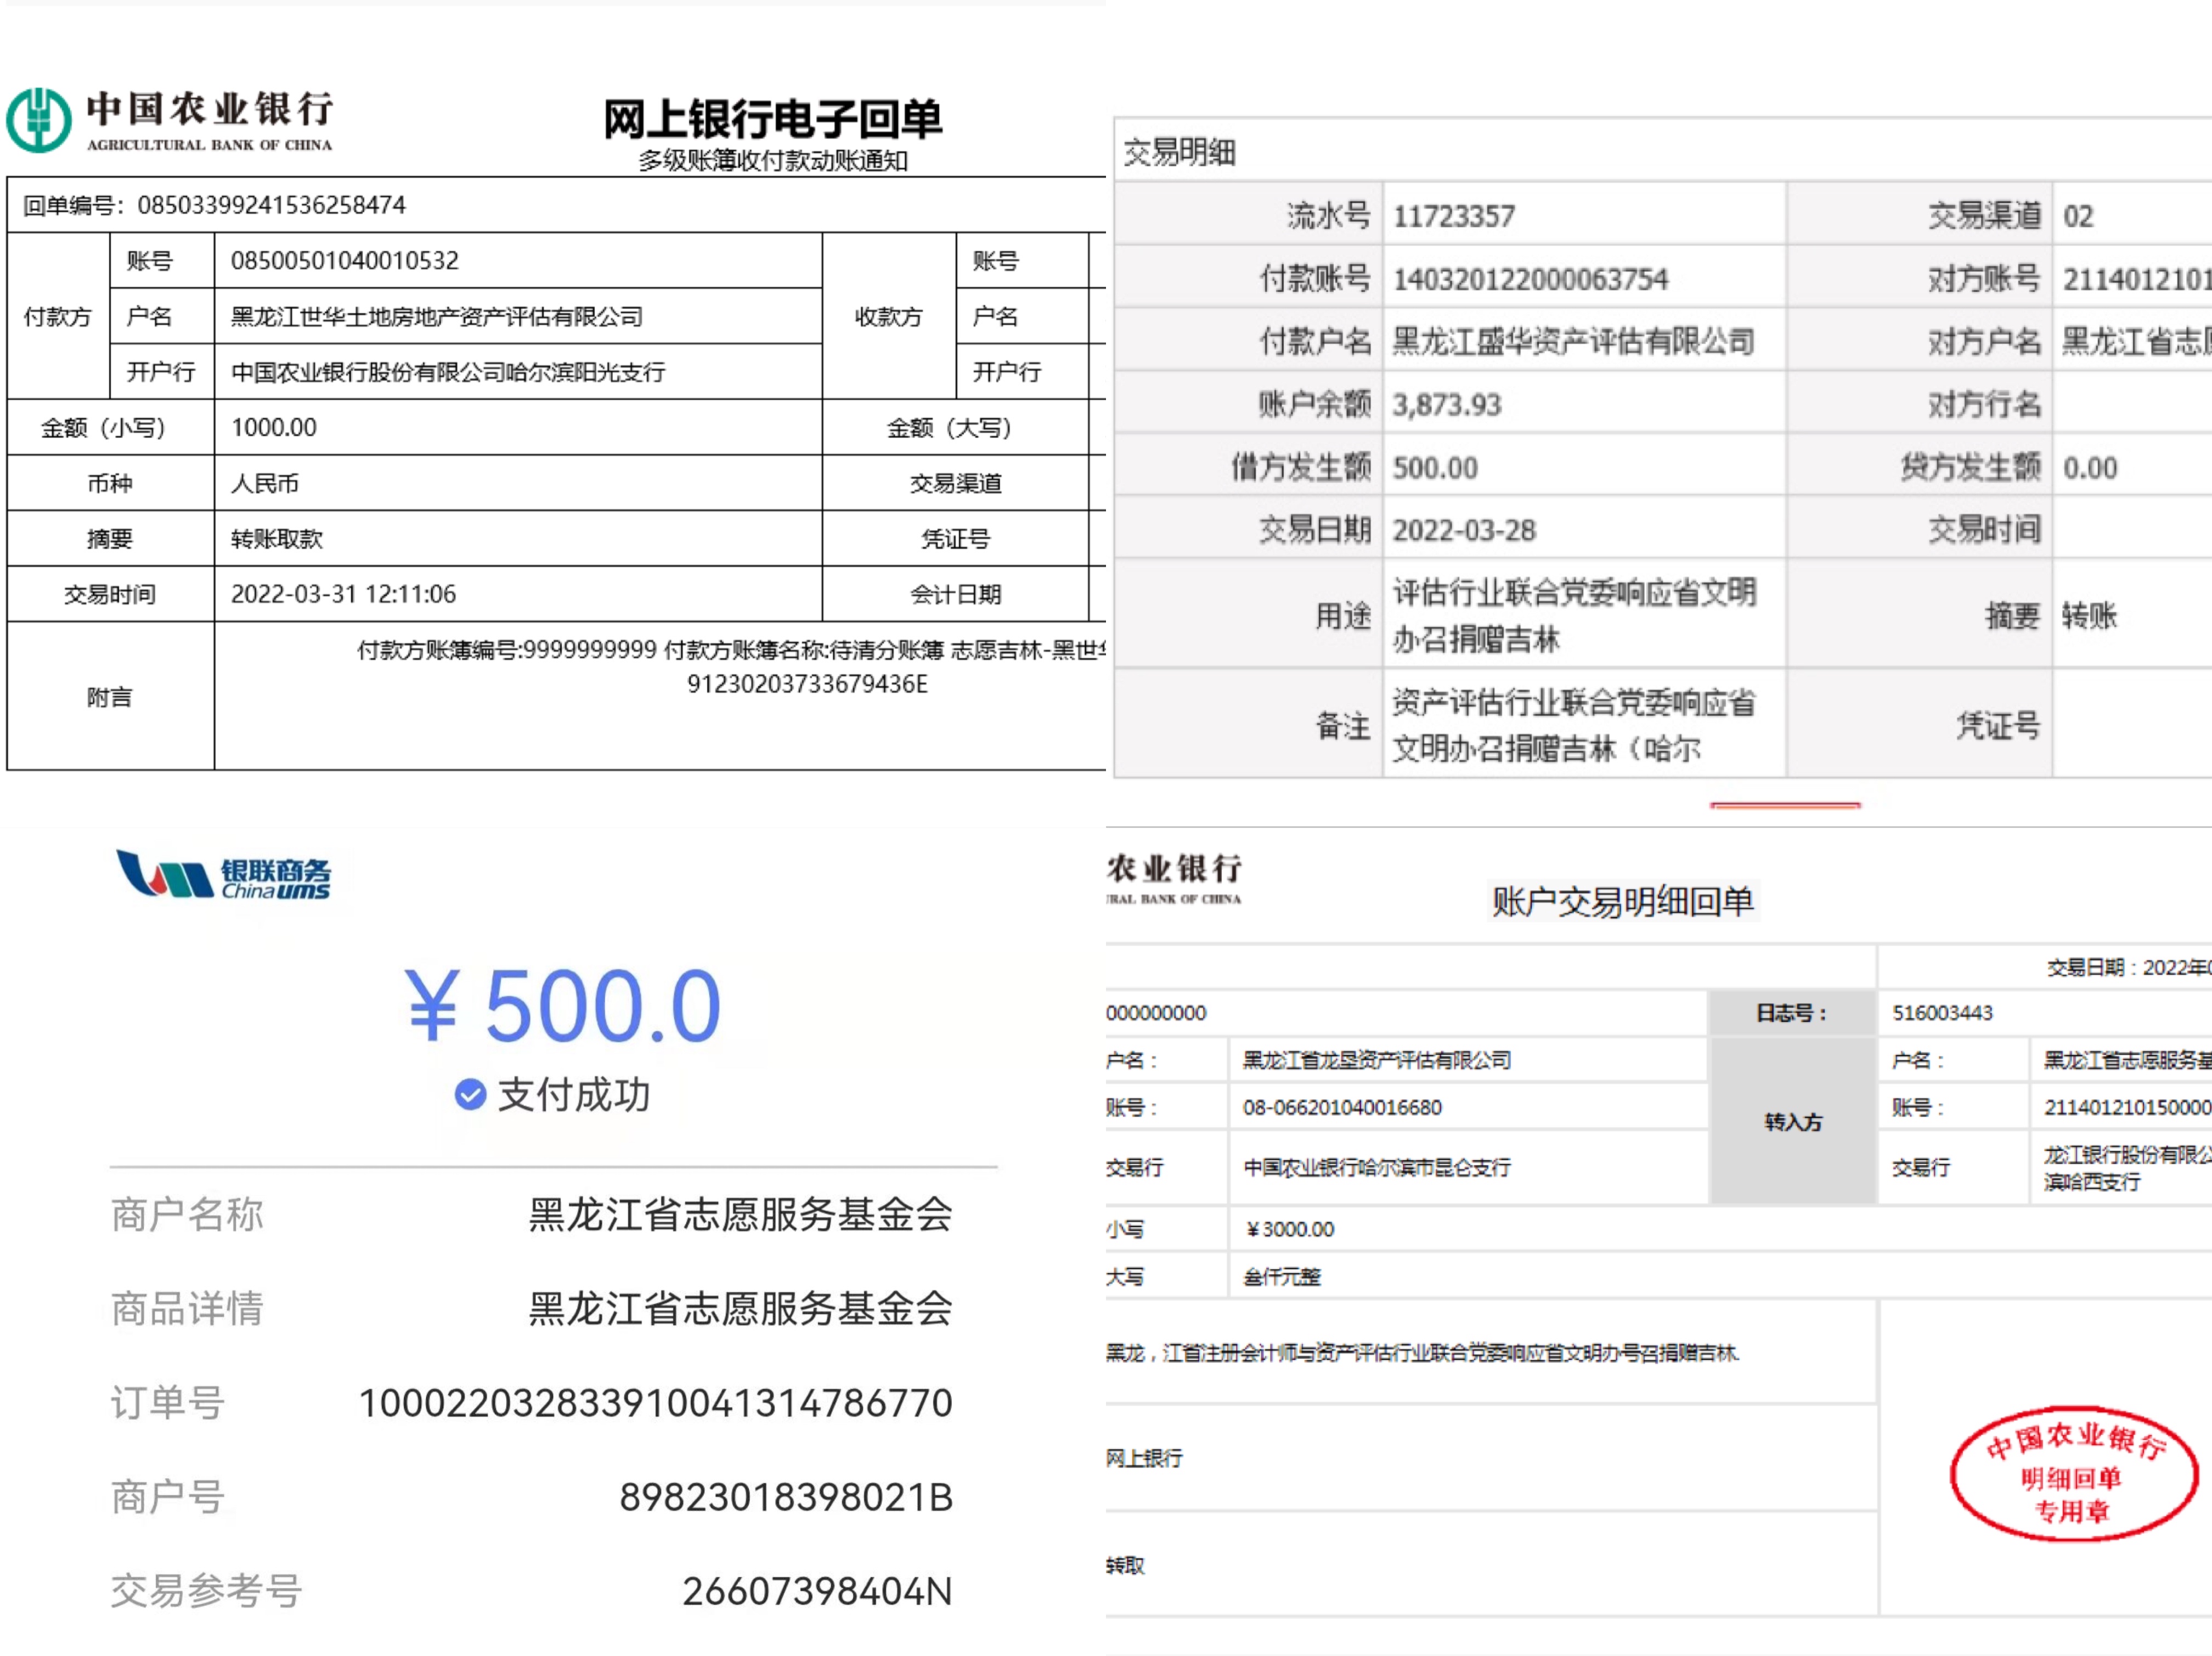Click account name 黑龙江省龙垦资产评估有限公司
Screen dimensions: 2212x1656
(1376, 1060)
